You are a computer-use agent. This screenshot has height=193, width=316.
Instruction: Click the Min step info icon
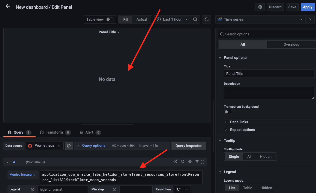115,189
